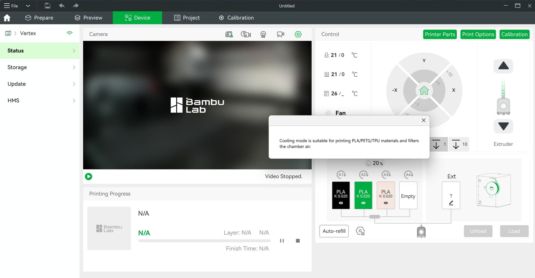Home the axes with the center home icon

(424, 90)
